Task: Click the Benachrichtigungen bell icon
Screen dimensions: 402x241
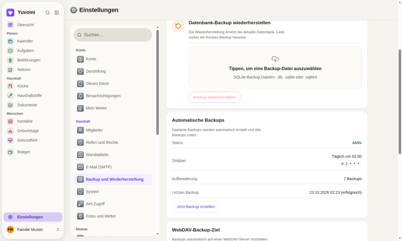Action: click(x=80, y=96)
